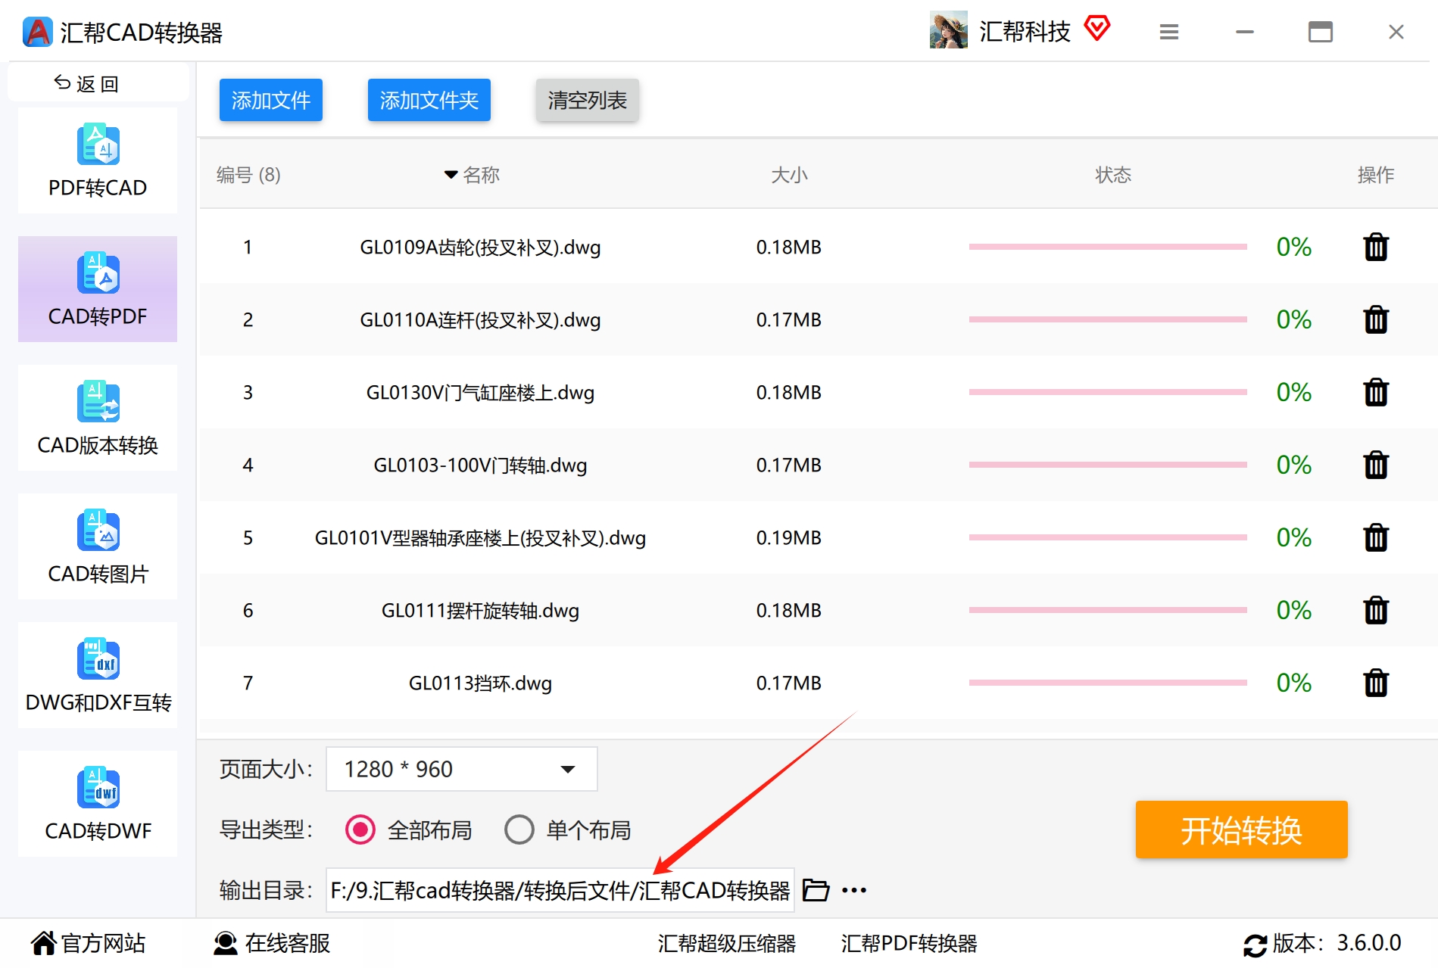Delete GL0113挡环.dwg using its trash icon
The width and height of the screenshot is (1438, 968).
[x=1375, y=683]
